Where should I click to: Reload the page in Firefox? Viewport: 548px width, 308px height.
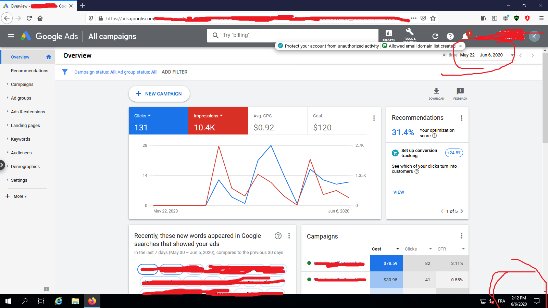coord(29,18)
